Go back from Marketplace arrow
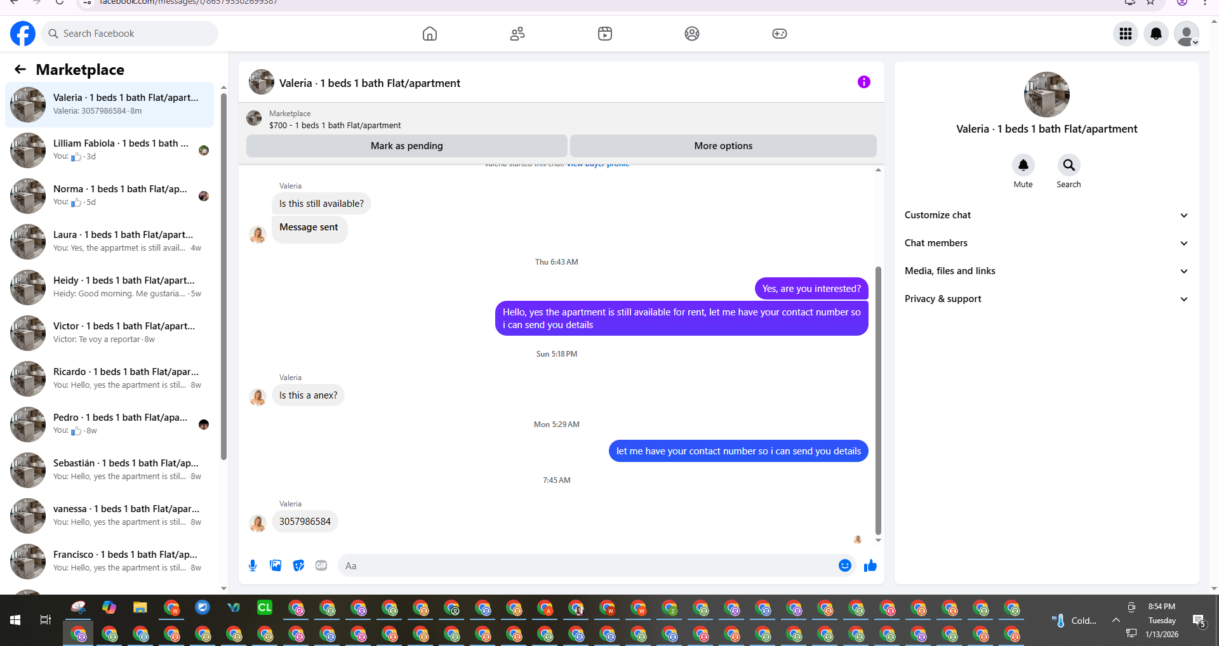1219x646 pixels. 20,69
